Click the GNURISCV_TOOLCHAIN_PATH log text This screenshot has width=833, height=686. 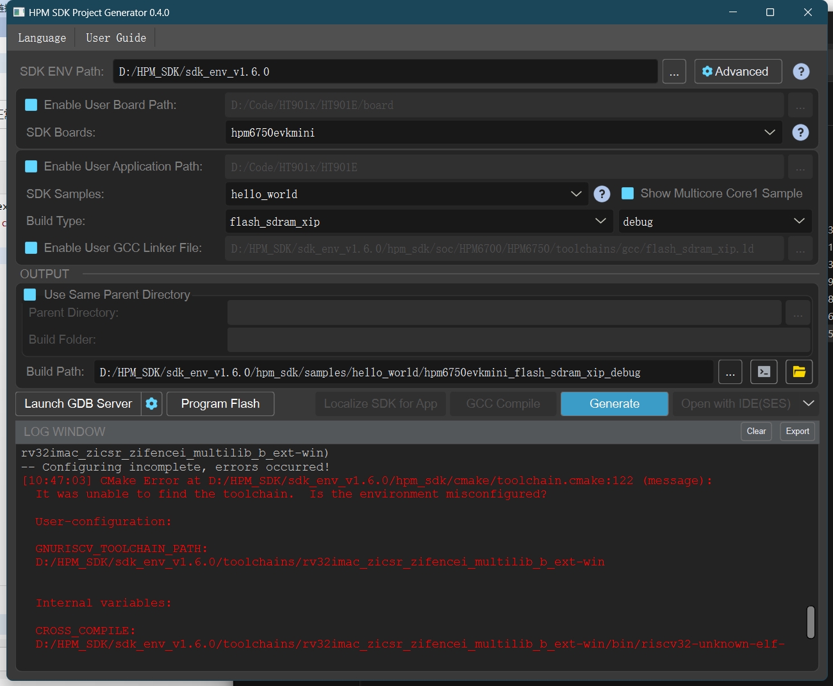(x=122, y=549)
